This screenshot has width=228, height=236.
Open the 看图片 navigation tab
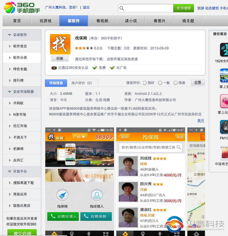coord(160,21)
